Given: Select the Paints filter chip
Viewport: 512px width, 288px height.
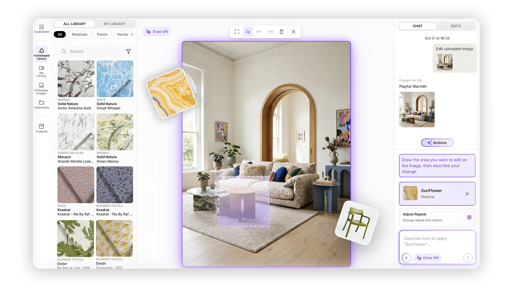Looking at the screenshot, I should click(102, 35).
